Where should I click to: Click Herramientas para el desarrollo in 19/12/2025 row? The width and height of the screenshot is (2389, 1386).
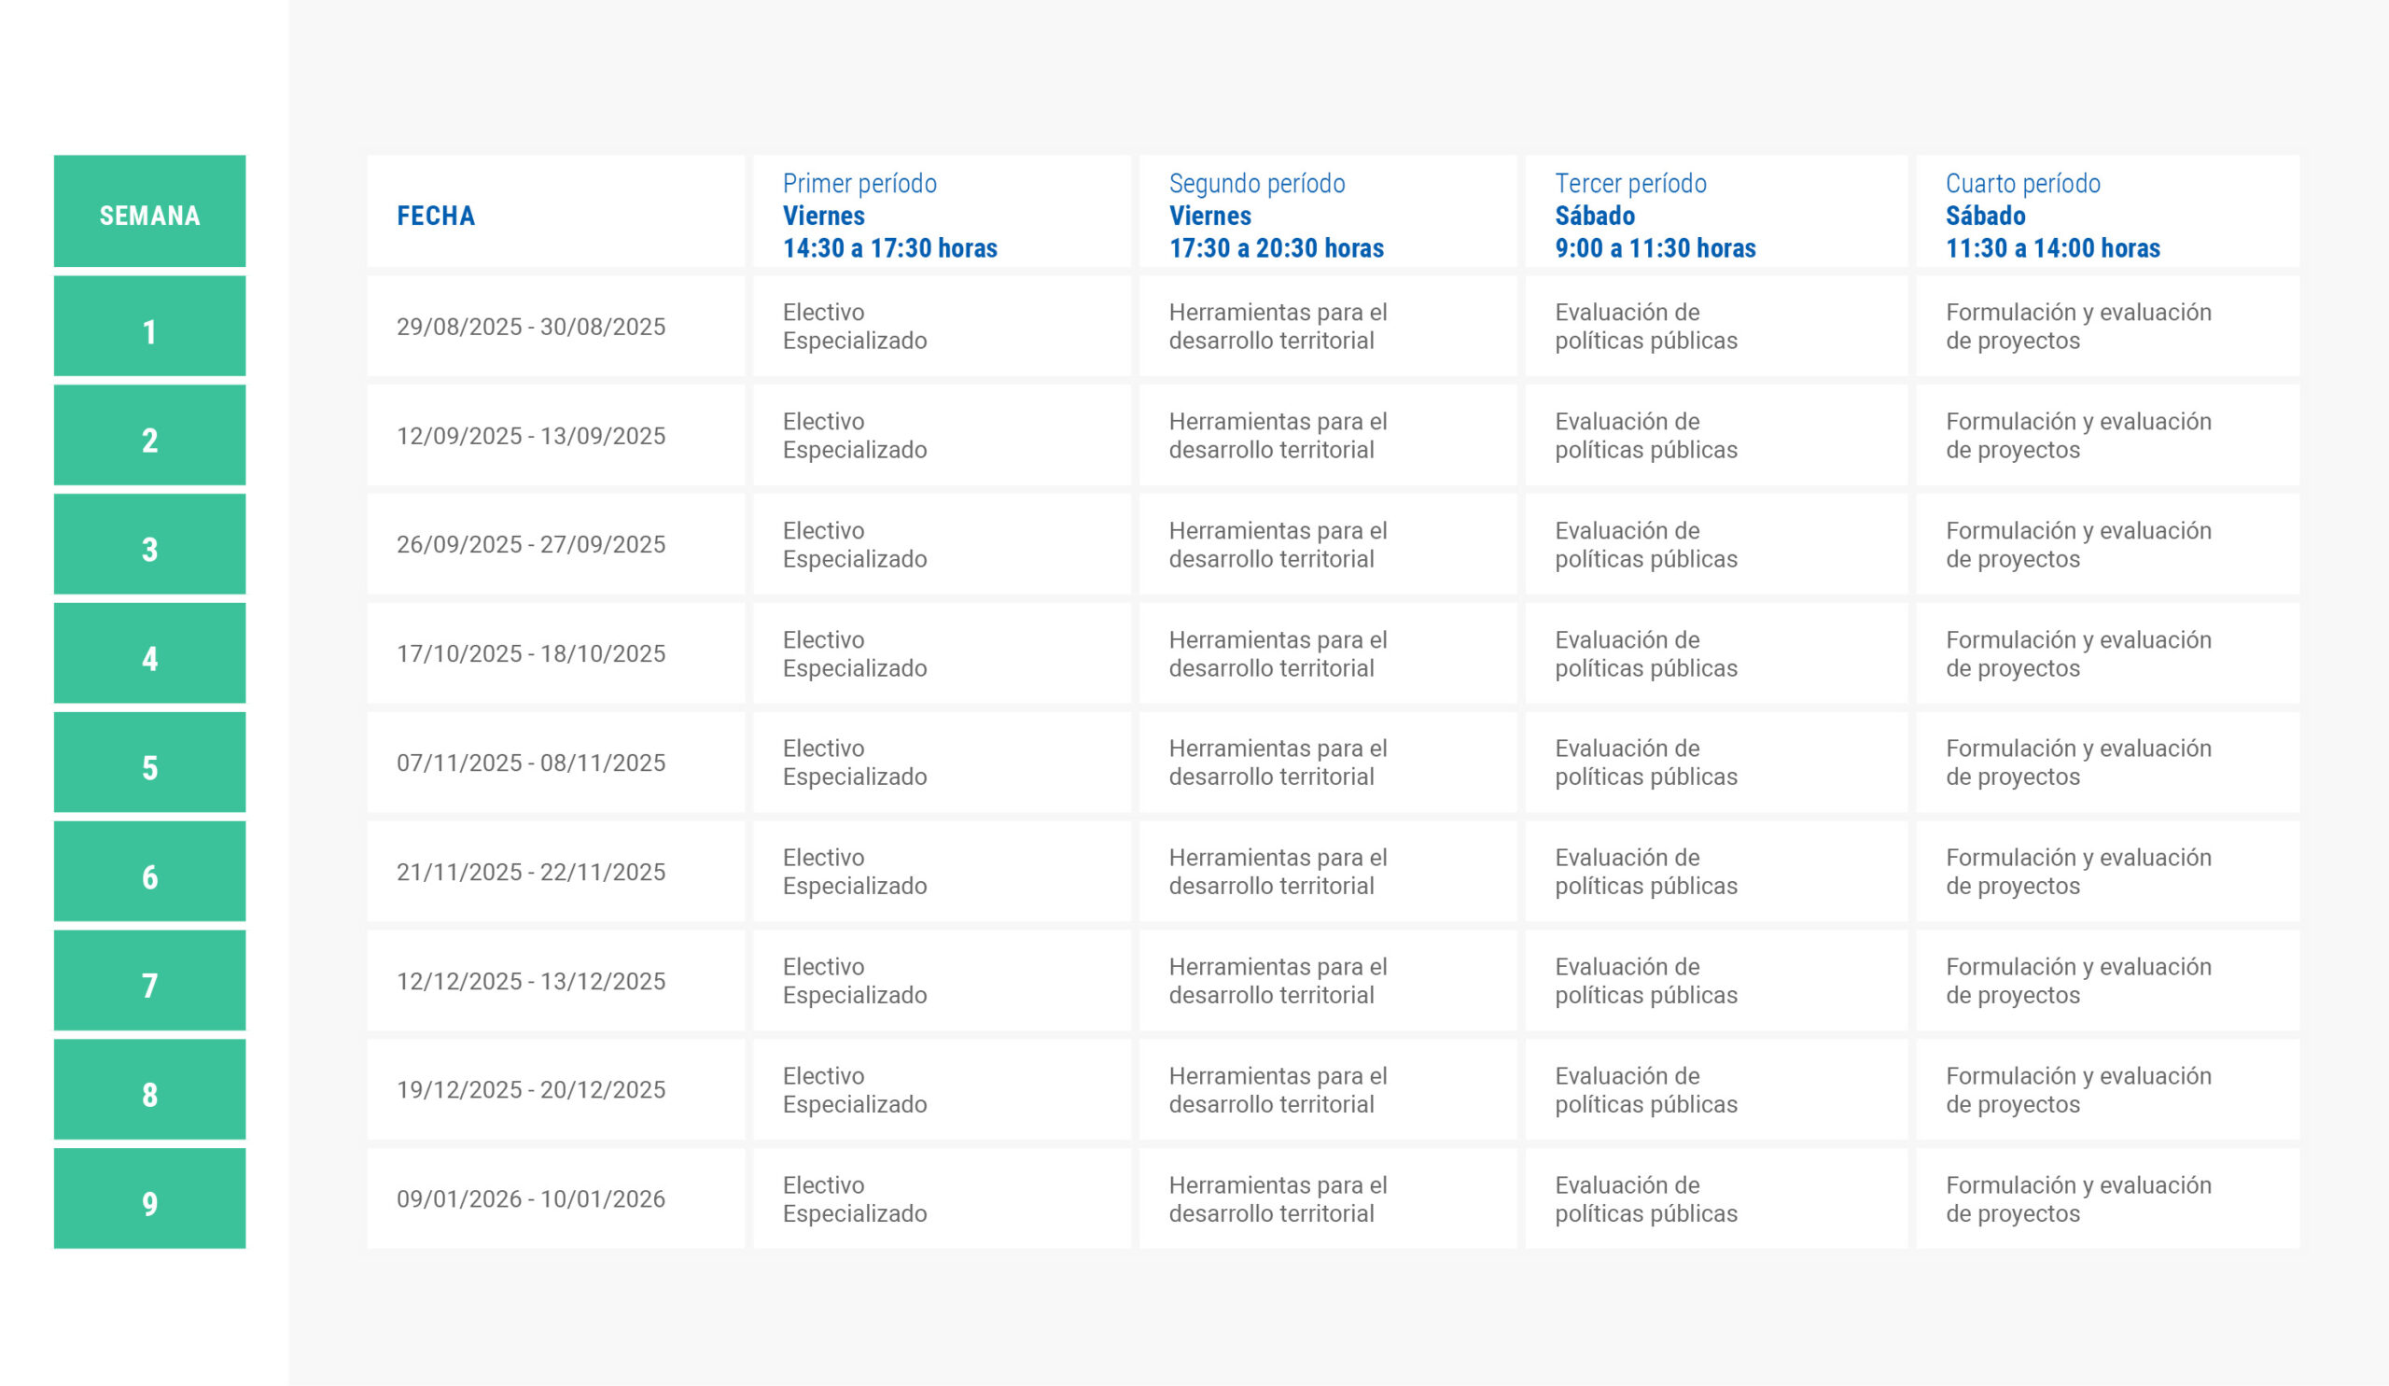(x=1327, y=1089)
